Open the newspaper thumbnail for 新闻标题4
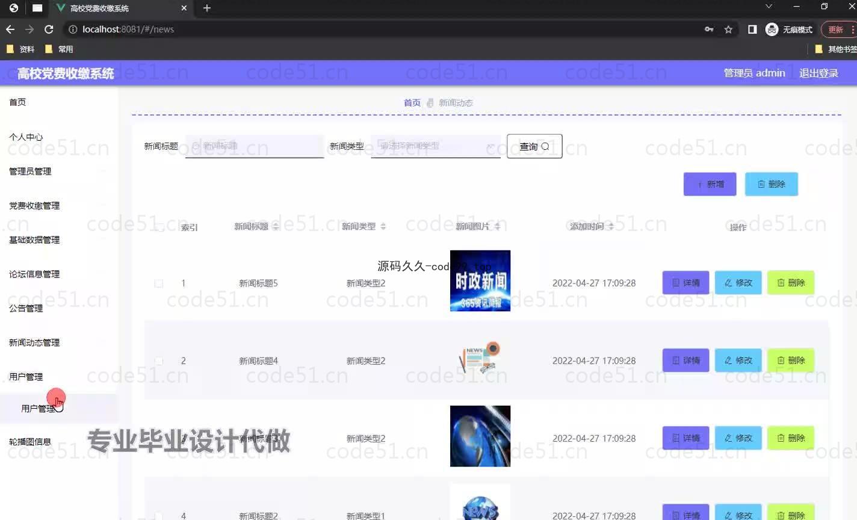Viewport: 857px width, 520px height. point(480,358)
